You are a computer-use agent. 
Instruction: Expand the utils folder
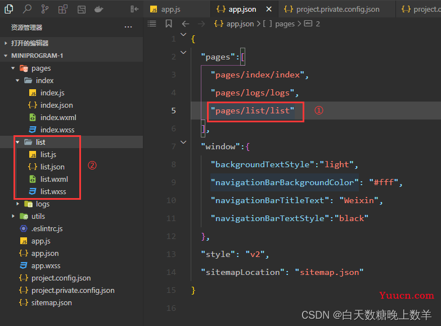pos(13,217)
